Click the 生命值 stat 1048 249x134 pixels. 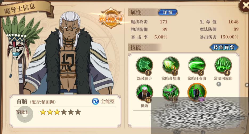pyautogui.click(x=233, y=22)
